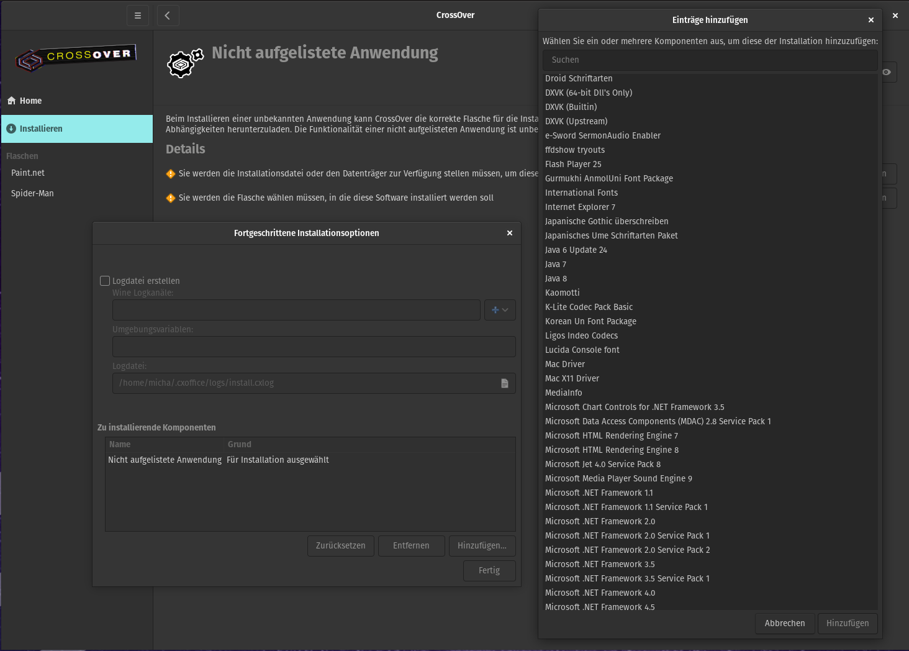Viewport: 909px width, 651px height.
Task: Click the log file browse icon
Action: (x=505, y=383)
